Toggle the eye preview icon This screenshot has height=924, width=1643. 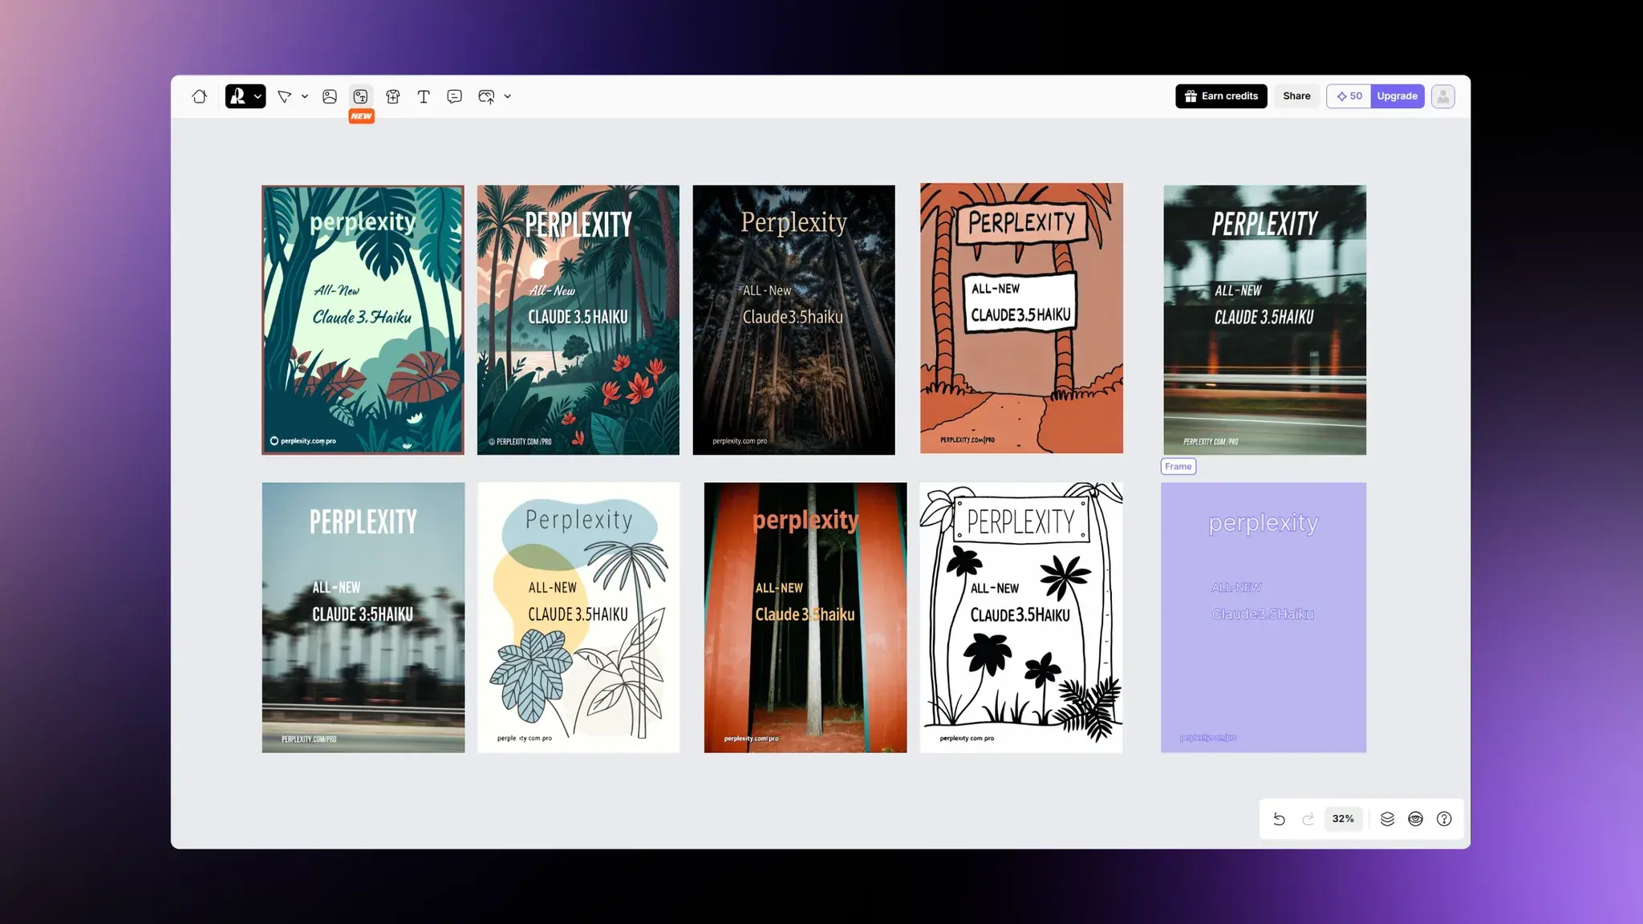1416,819
